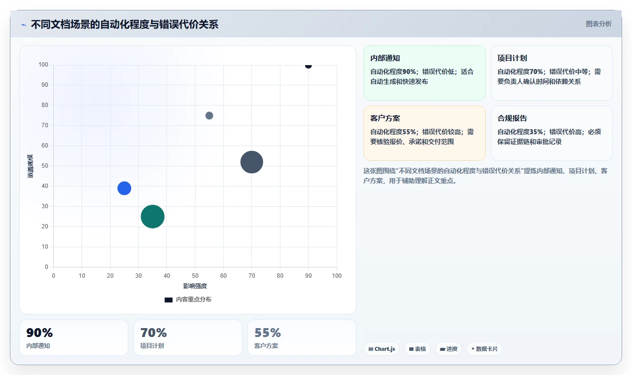Select the small gray bubble near 75
Viewport: 632px width, 375px height.
click(x=209, y=115)
